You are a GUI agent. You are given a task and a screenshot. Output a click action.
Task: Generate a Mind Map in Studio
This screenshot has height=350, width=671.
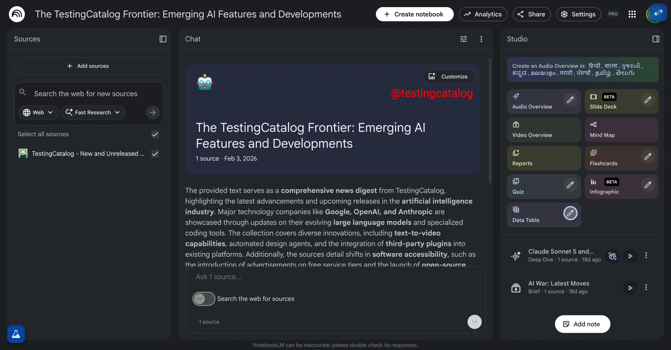click(x=621, y=130)
